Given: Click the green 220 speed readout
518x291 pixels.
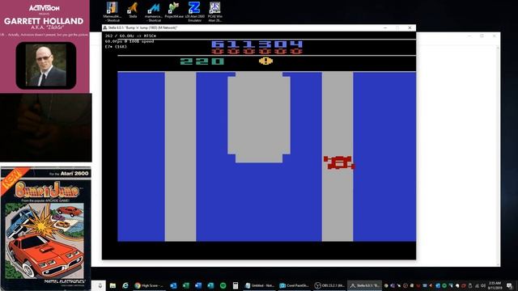Looking at the screenshot, I should (x=202, y=61).
